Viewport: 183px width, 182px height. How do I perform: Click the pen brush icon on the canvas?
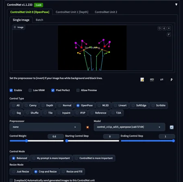click(x=169, y=35)
